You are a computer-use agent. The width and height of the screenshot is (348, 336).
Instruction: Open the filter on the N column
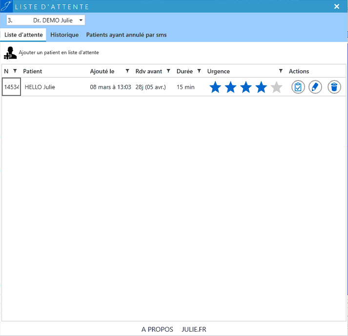pyautogui.click(x=15, y=71)
